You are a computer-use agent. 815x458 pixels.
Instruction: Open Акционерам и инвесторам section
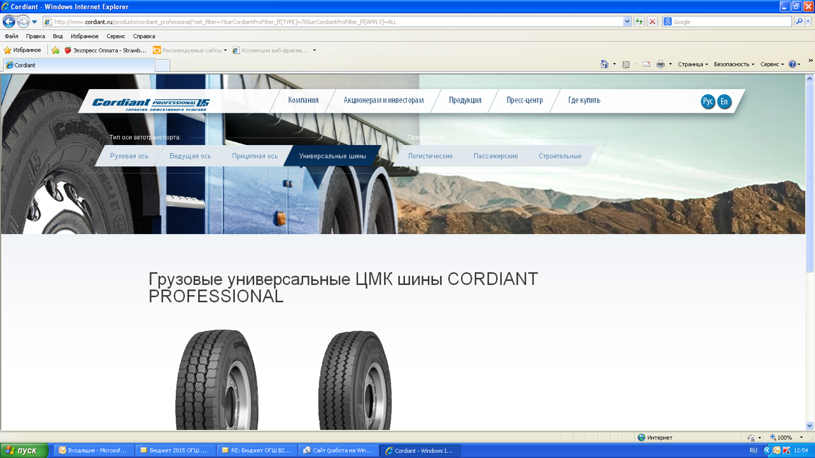[x=383, y=100]
